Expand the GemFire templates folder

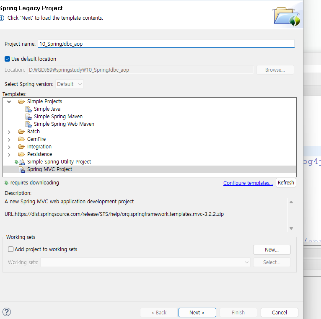[x=9, y=140]
